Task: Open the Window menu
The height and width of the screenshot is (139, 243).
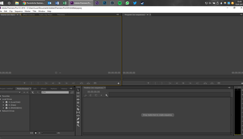Action: 42,11
